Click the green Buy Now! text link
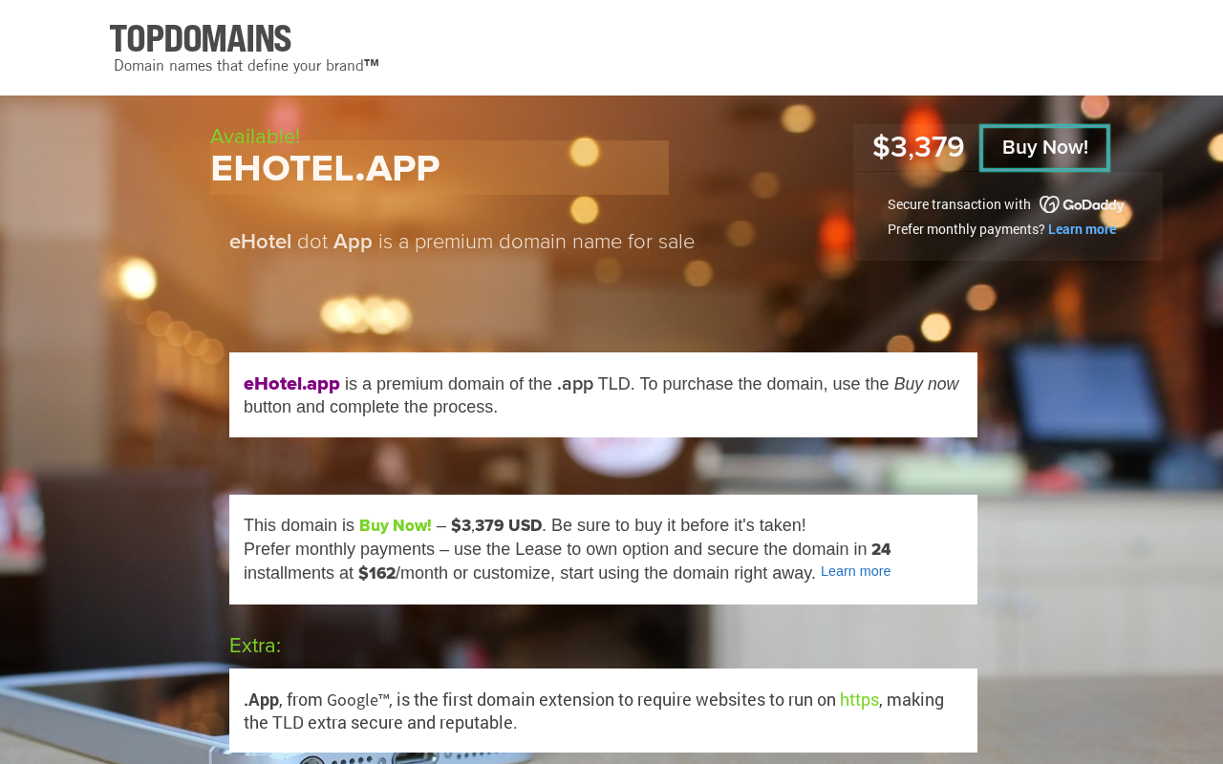Viewport: 1223px width, 764px height. (396, 525)
